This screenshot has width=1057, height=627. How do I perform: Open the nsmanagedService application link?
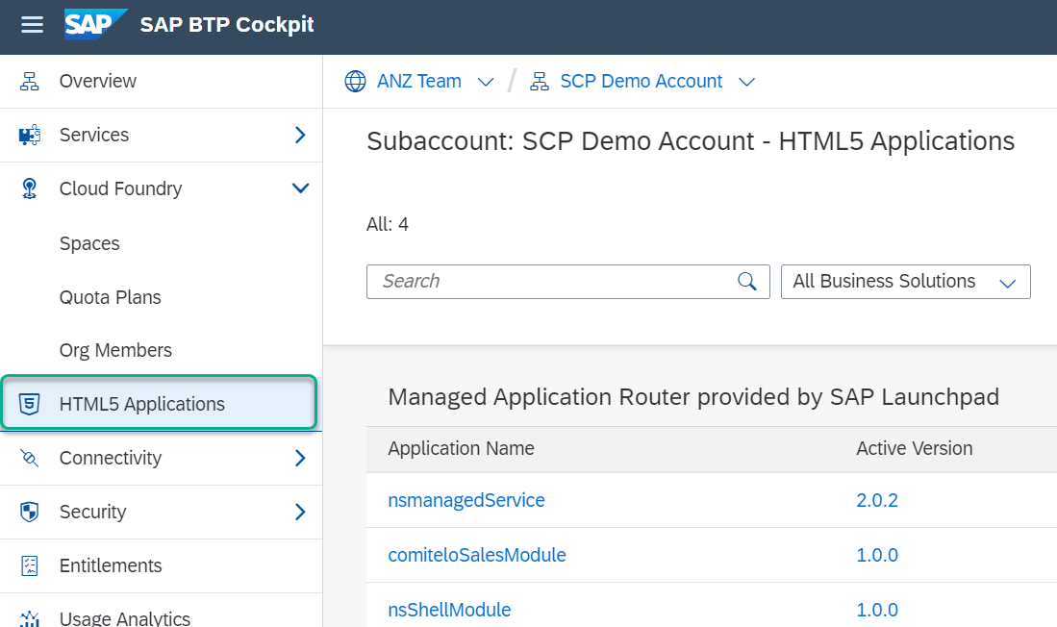(x=466, y=500)
